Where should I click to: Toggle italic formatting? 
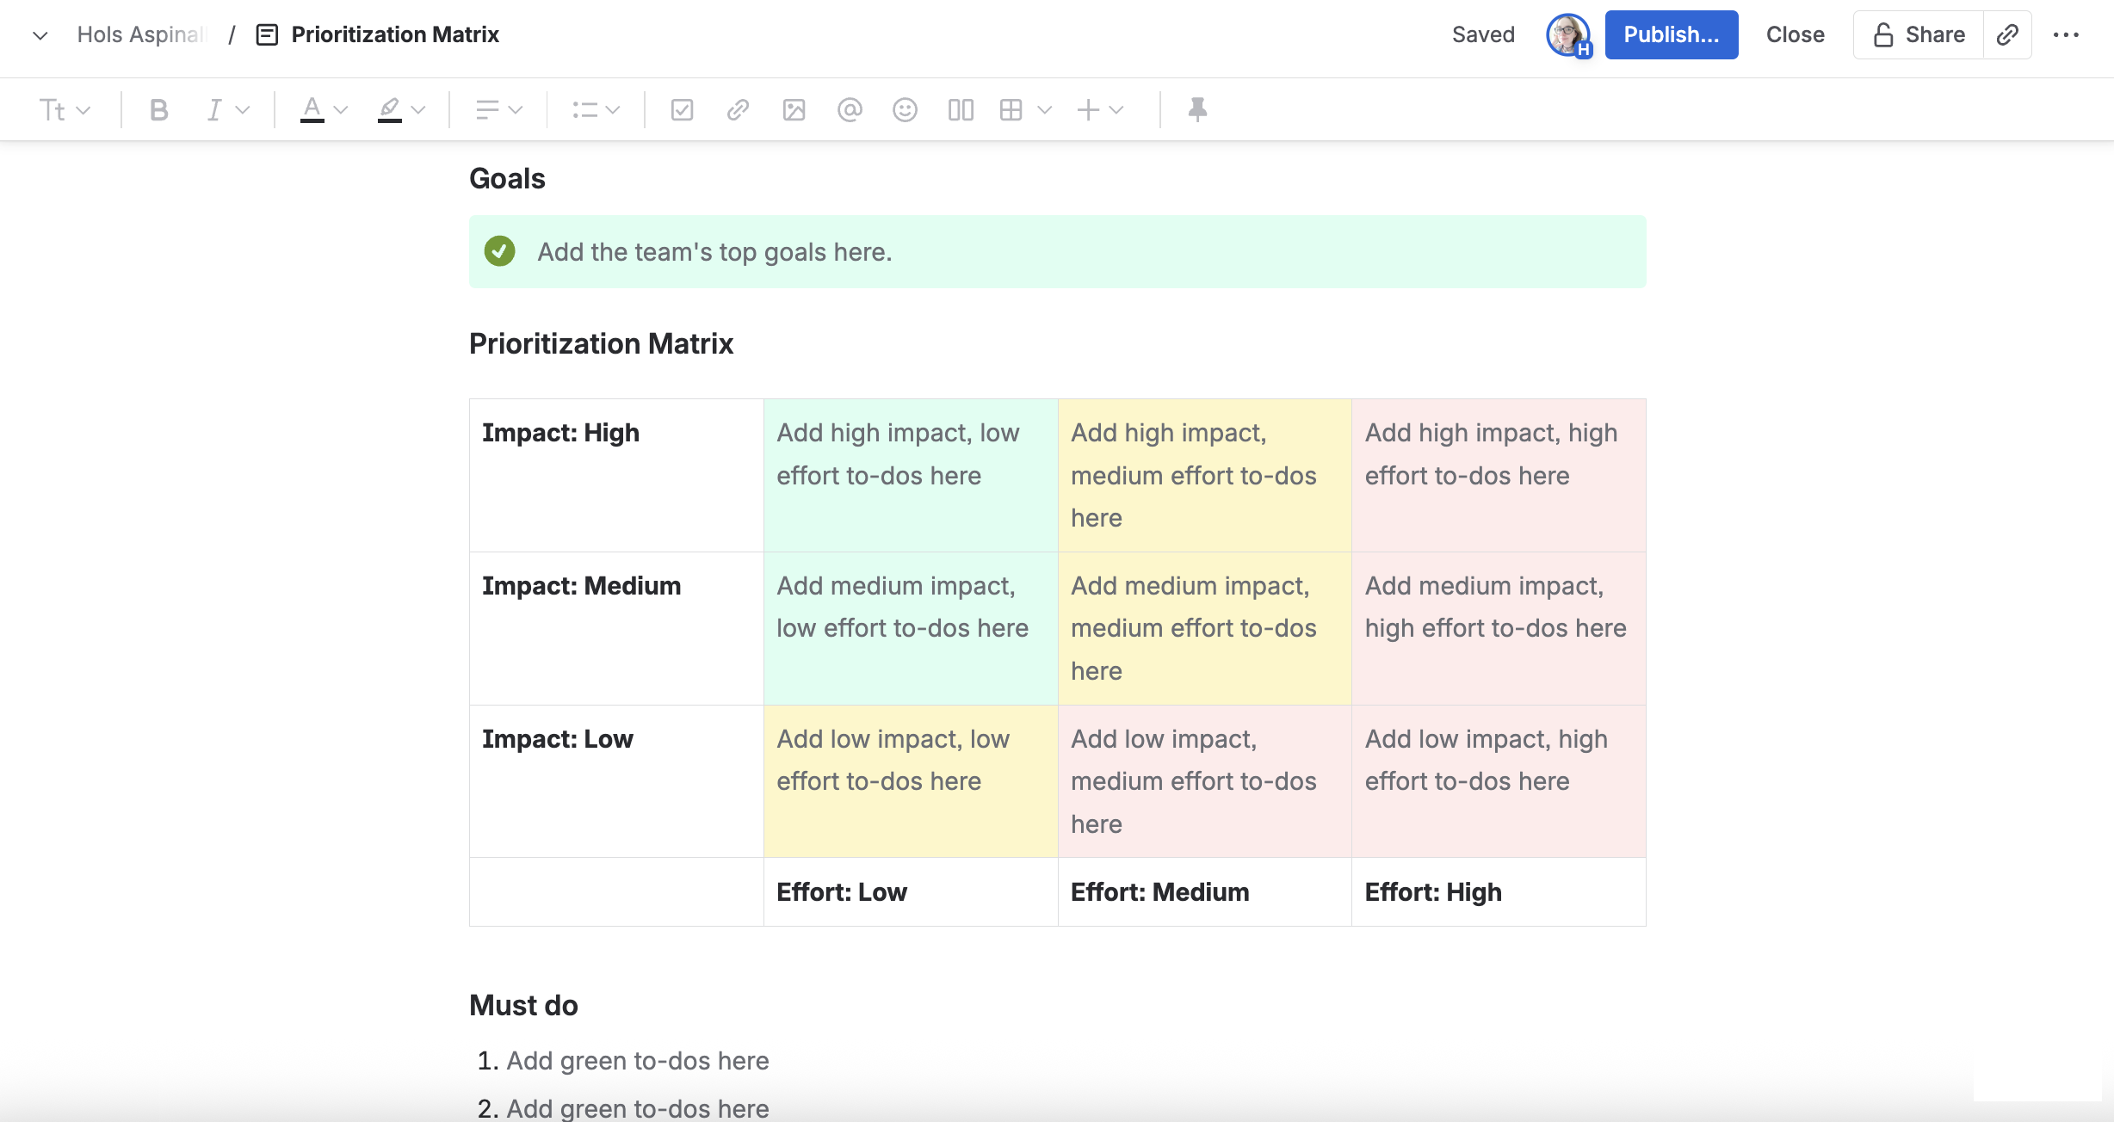pos(215,109)
